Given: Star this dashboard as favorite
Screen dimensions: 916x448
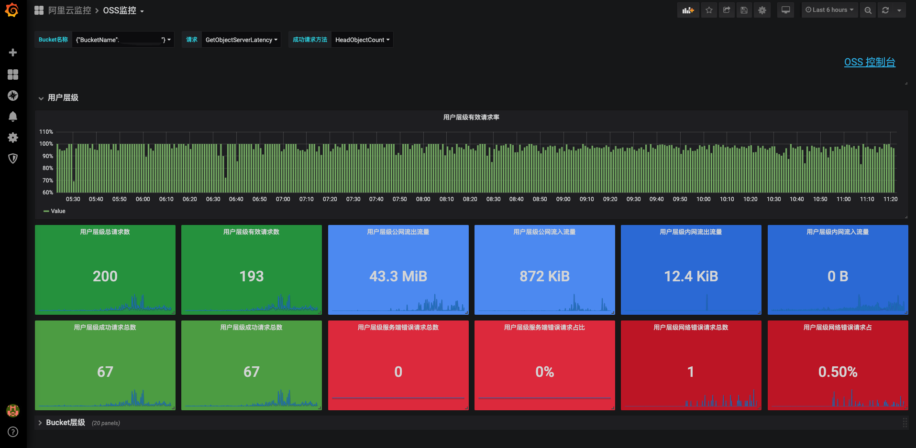Looking at the screenshot, I should [709, 10].
